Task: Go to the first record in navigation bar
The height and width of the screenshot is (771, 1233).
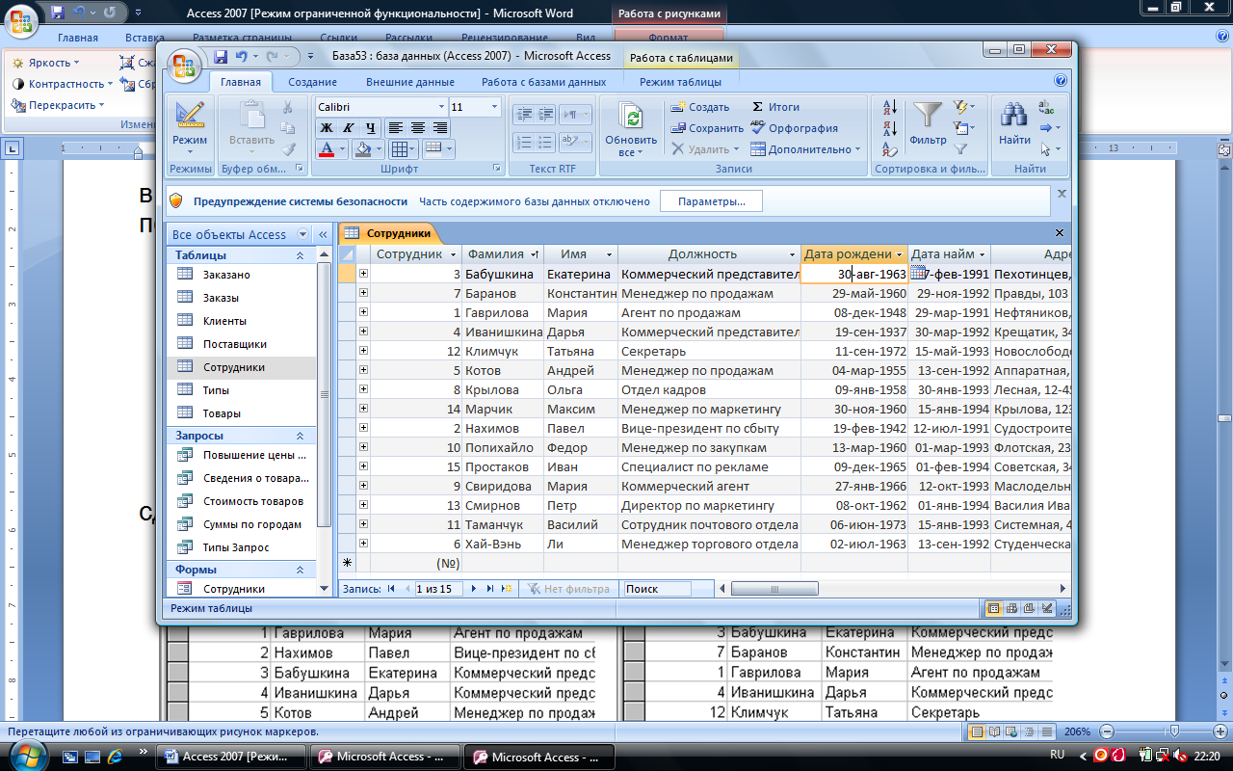Action: point(392,588)
